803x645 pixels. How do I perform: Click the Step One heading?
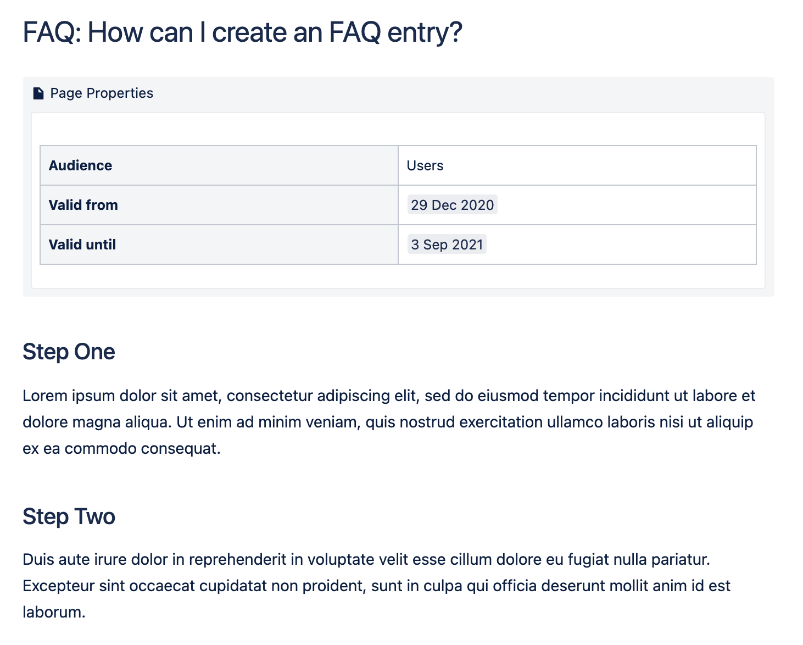coord(69,352)
